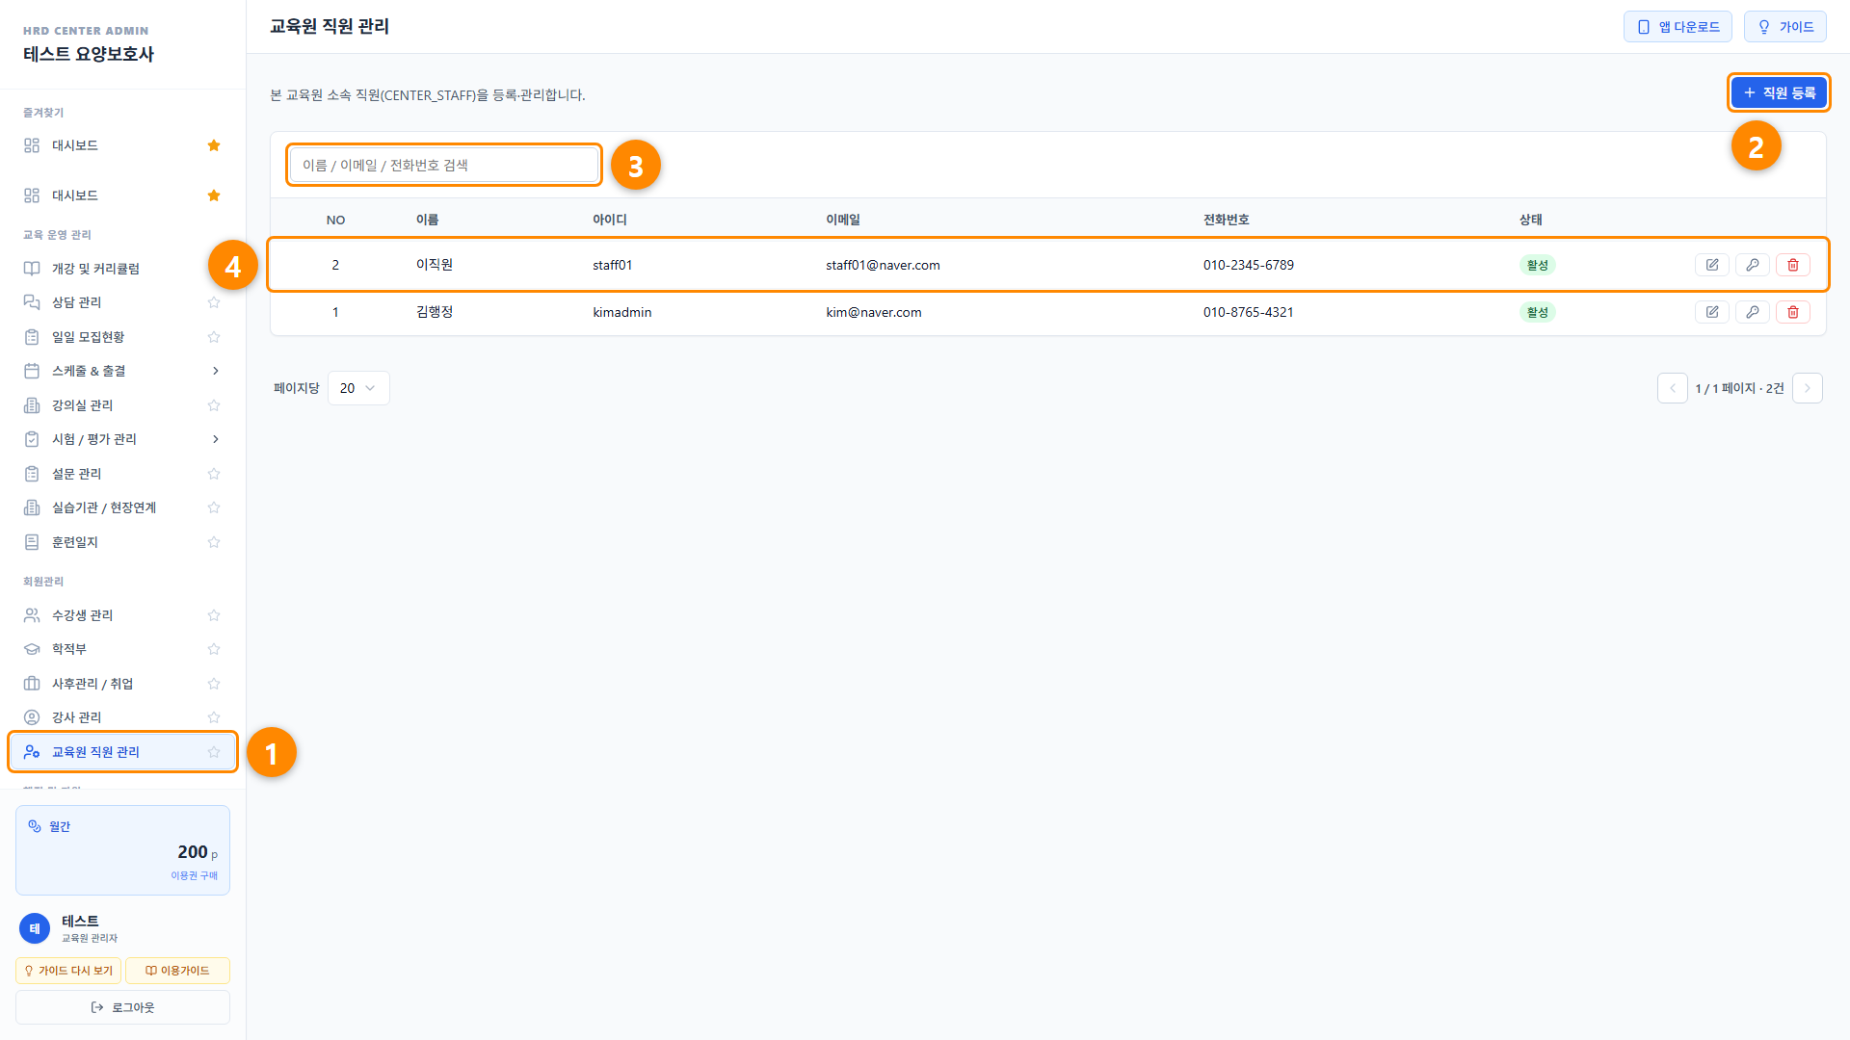Reset password for staff01 via key icon

(1753, 265)
